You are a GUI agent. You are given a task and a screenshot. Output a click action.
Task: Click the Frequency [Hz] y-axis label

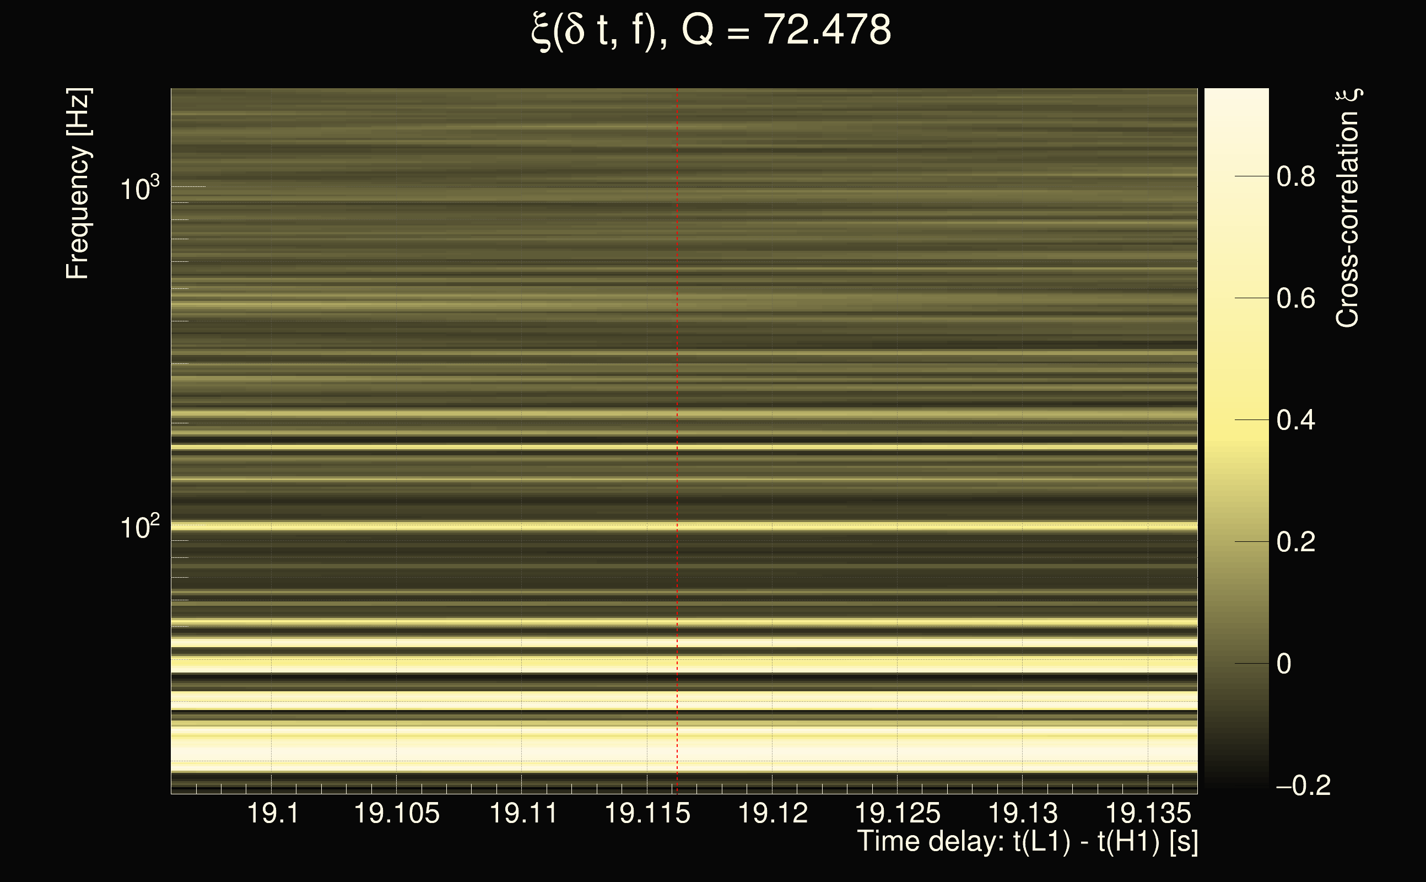(x=78, y=184)
